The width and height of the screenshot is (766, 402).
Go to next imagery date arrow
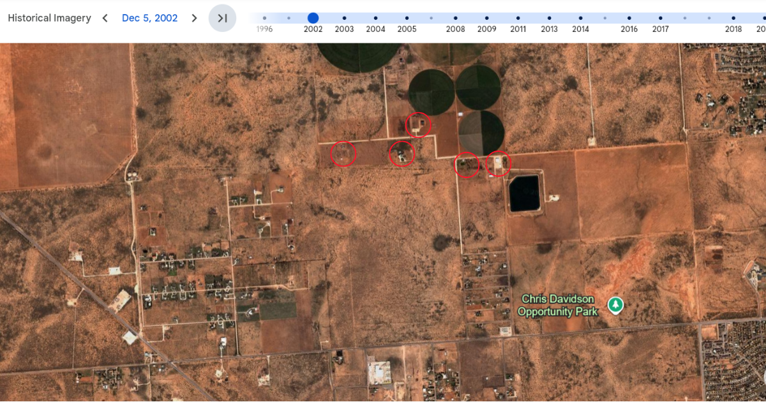(195, 18)
